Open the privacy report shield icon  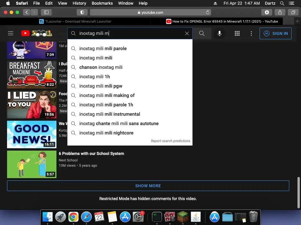point(82,12)
